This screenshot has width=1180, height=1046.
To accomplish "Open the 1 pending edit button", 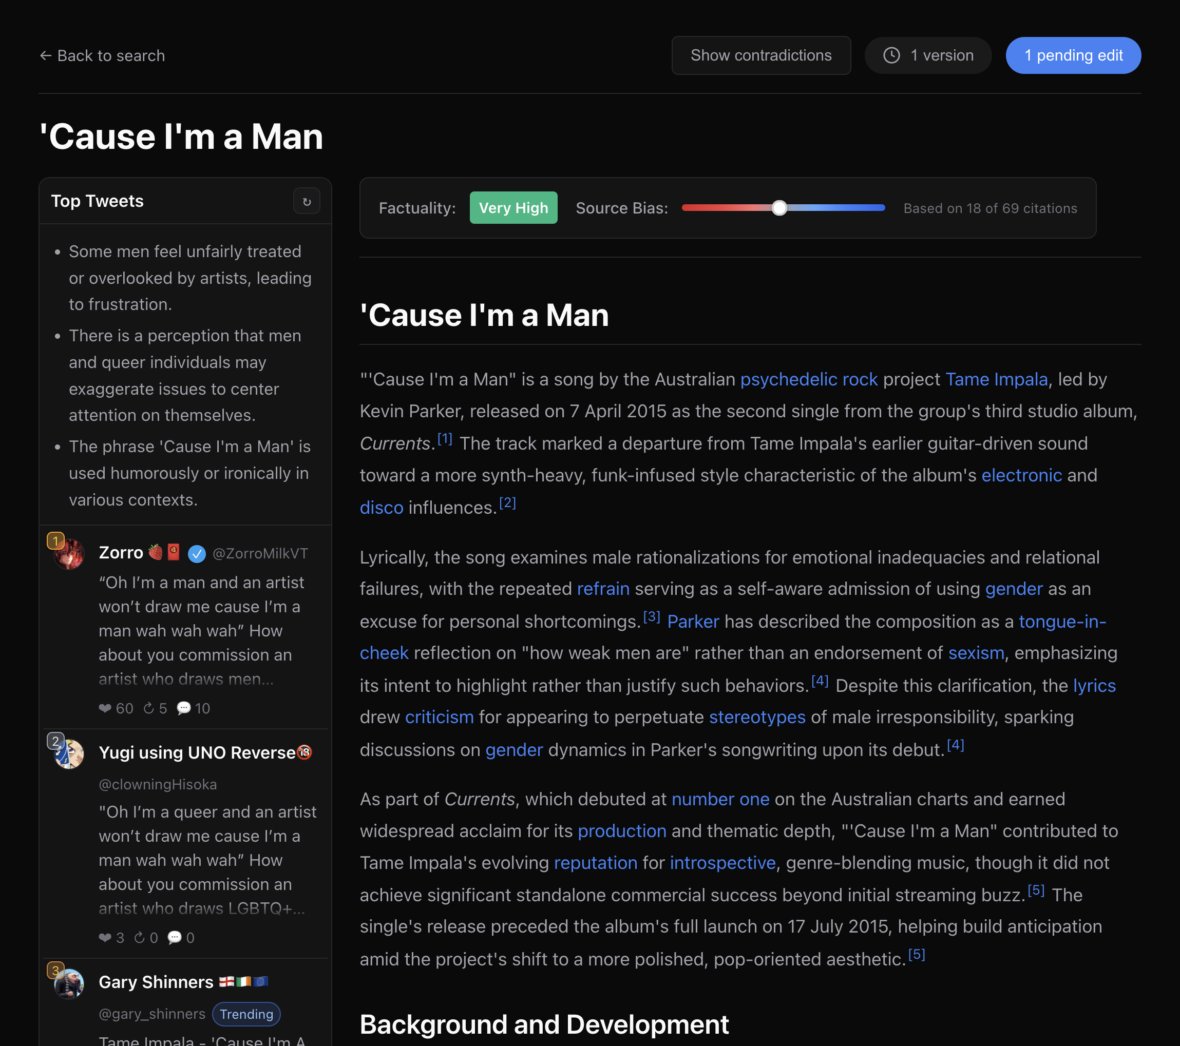I will pyautogui.click(x=1073, y=55).
